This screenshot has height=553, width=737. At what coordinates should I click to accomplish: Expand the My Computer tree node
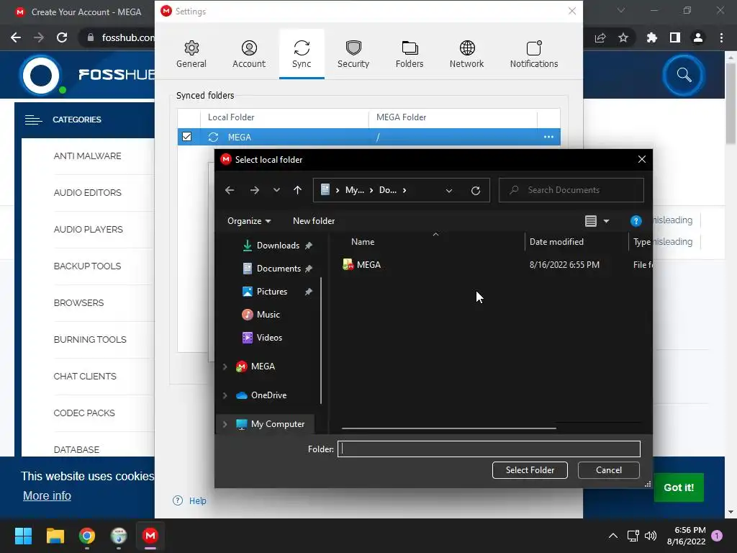pos(225,424)
